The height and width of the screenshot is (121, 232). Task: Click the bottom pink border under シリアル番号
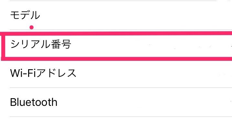coord(116,59)
